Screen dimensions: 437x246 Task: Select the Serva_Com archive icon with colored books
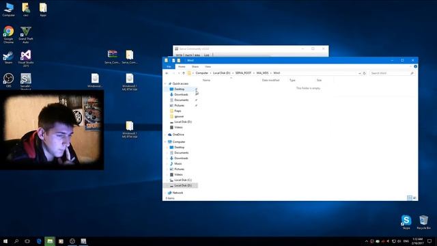click(x=112, y=57)
